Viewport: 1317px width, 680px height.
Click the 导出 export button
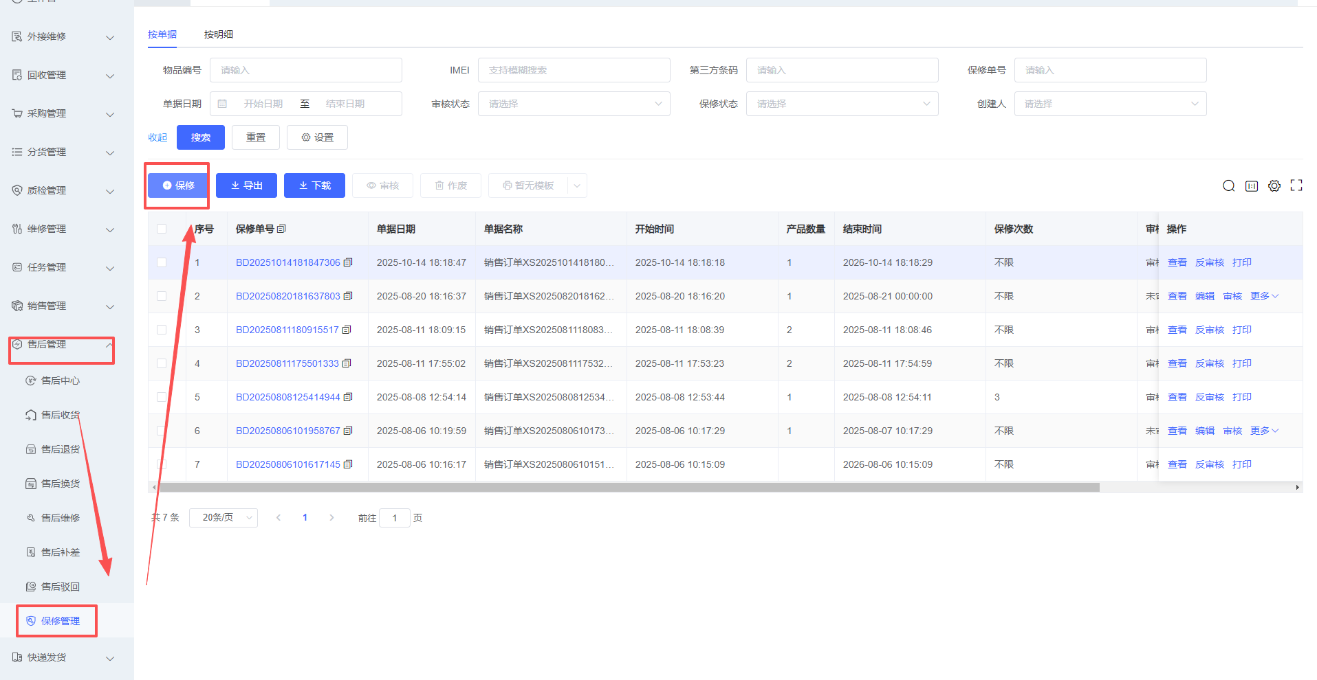(x=246, y=185)
